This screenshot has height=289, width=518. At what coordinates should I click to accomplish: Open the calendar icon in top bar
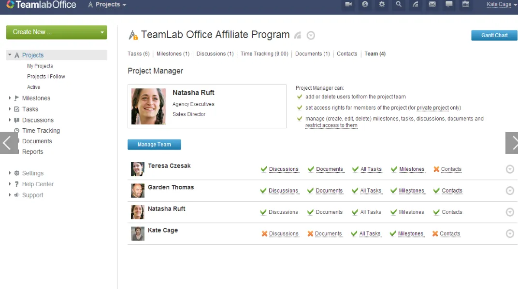click(x=466, y=4)
